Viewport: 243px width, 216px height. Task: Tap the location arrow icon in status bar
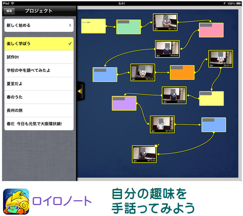point(224,4)
